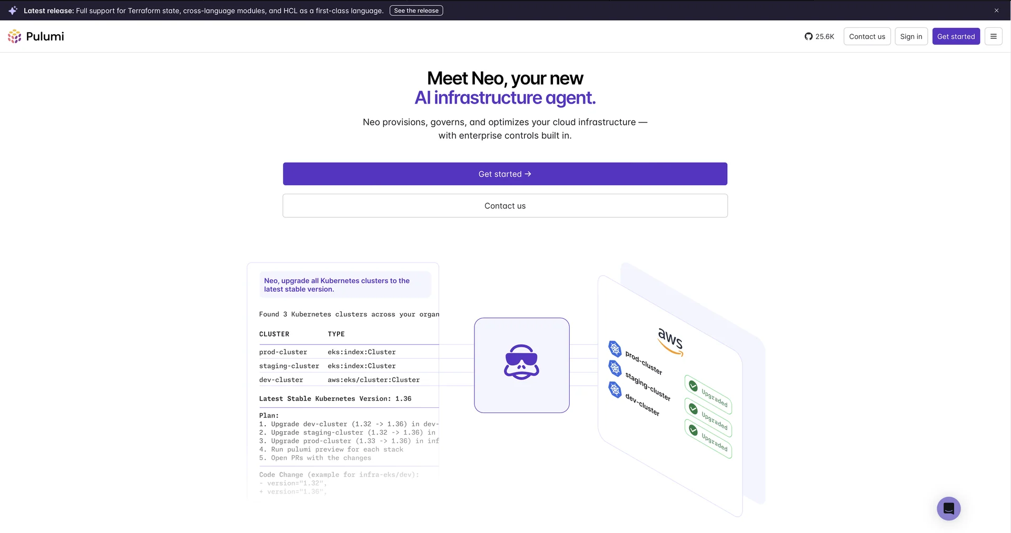Click the sparkle icon in the release banner

click(x=13, y=11)
